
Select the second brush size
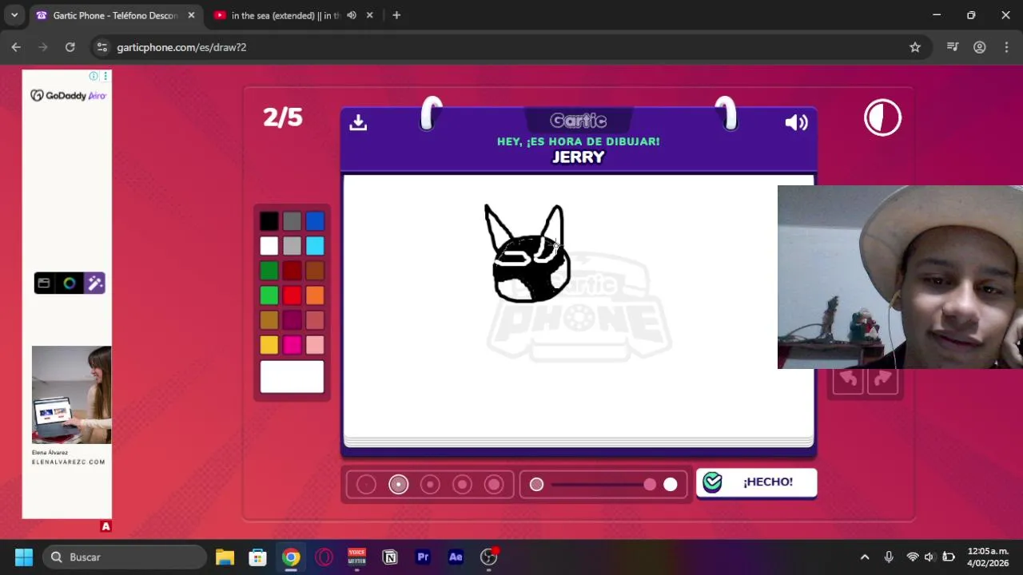pos(398,485)
